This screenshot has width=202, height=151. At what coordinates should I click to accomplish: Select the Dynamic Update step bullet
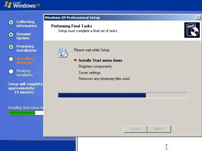click(11, 35)
